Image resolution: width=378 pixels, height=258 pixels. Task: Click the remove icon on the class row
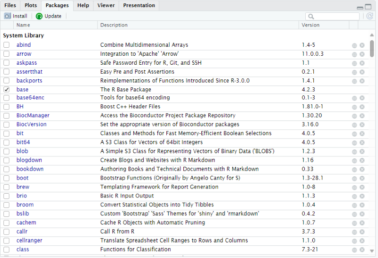point(362,249)
